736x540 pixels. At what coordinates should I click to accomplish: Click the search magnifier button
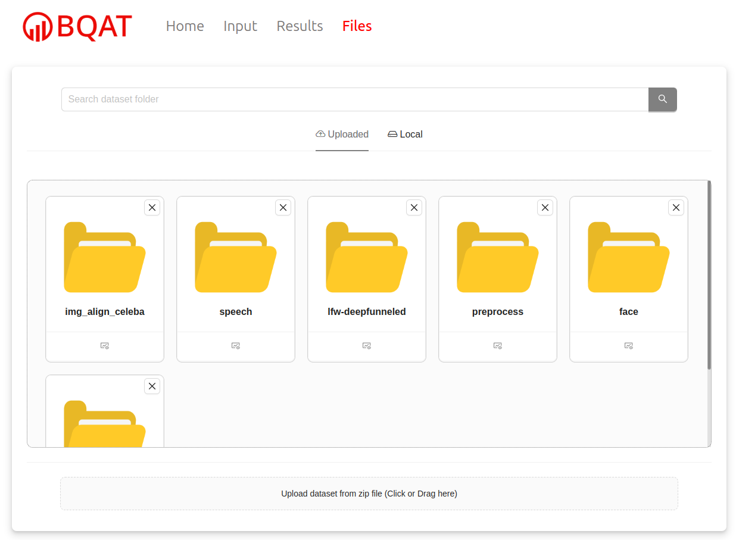click(x=662, y=99)
